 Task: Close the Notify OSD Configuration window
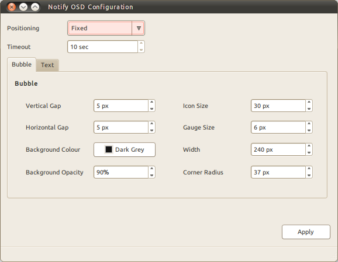point(12,7)
